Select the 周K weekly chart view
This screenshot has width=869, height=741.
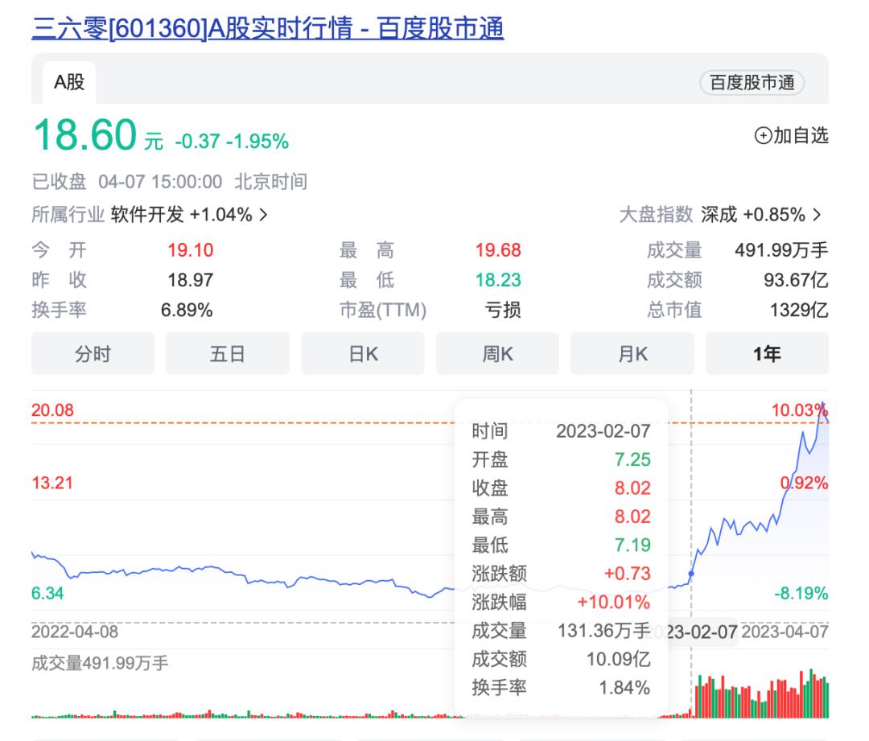497,353
